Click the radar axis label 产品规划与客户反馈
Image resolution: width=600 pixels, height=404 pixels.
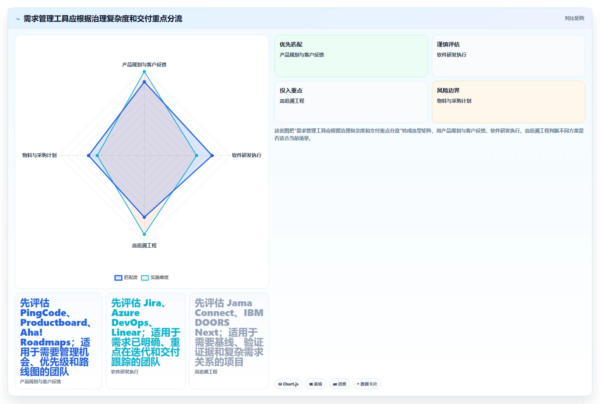pos(144,65)
